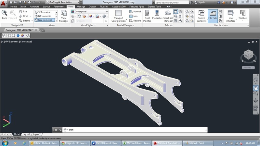Click the Undo arrow icon
Screen dimensions: 260x146
point(34,2)
